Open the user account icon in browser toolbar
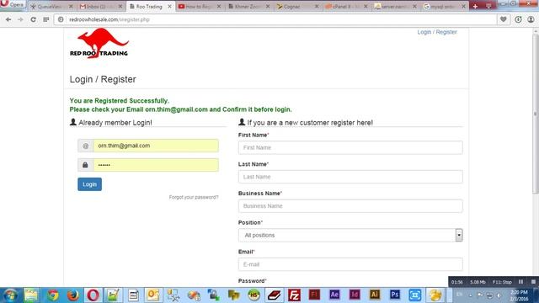The height and width of the screenshot is (303, 539). pos(531,19)
